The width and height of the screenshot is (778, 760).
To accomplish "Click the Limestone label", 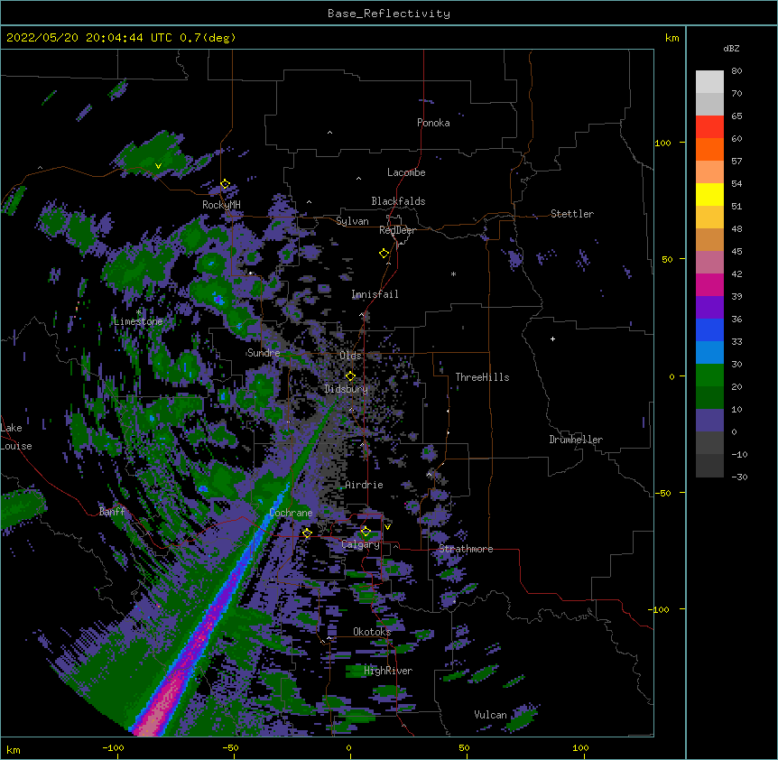I will pyautogui.click(x=138, y=321).
